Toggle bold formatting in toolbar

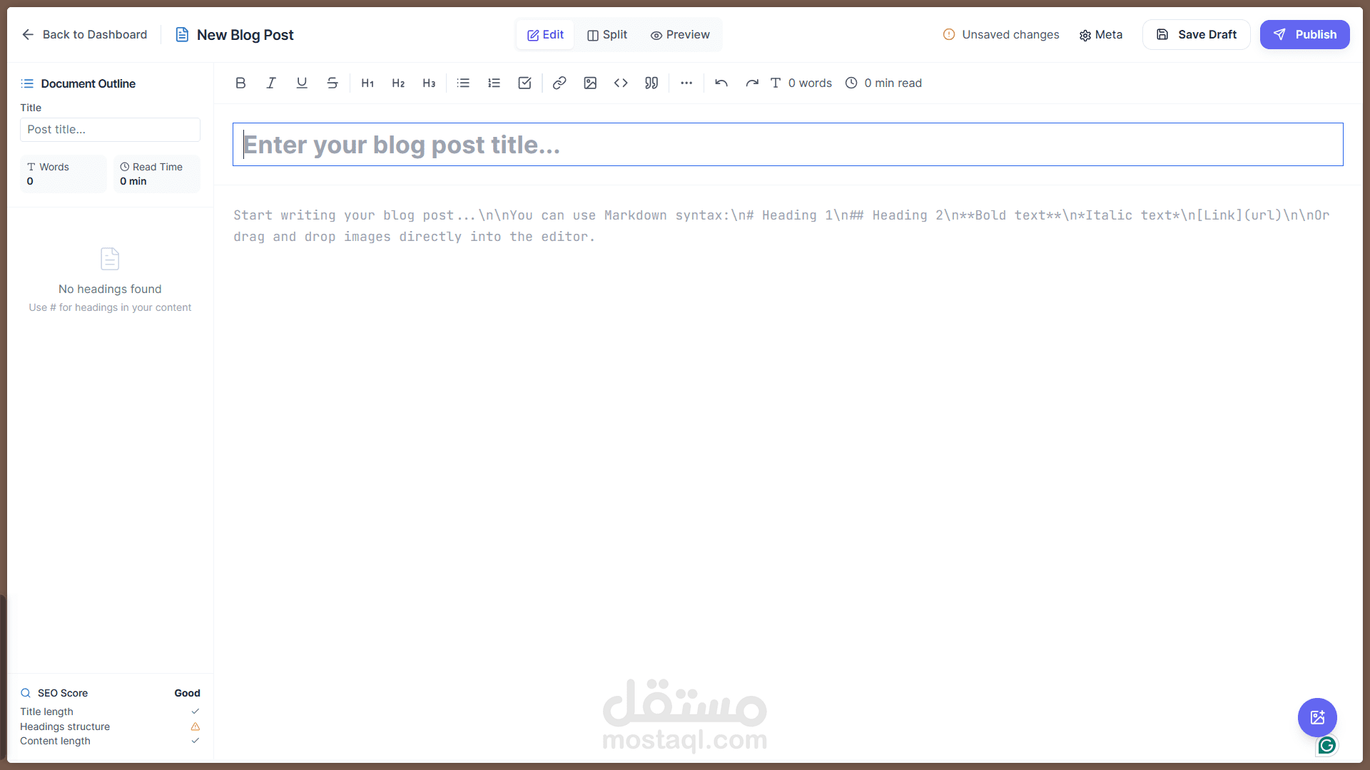tap(240, 83)
